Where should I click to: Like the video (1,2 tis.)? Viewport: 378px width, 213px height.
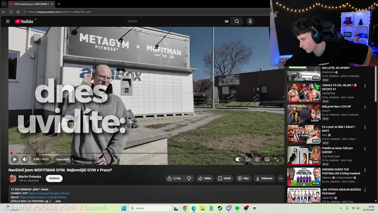pos(174,178)
